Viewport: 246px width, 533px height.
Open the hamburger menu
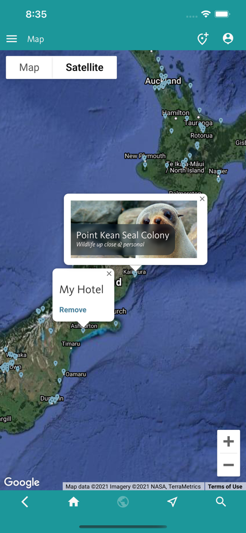tap(11, 39)
